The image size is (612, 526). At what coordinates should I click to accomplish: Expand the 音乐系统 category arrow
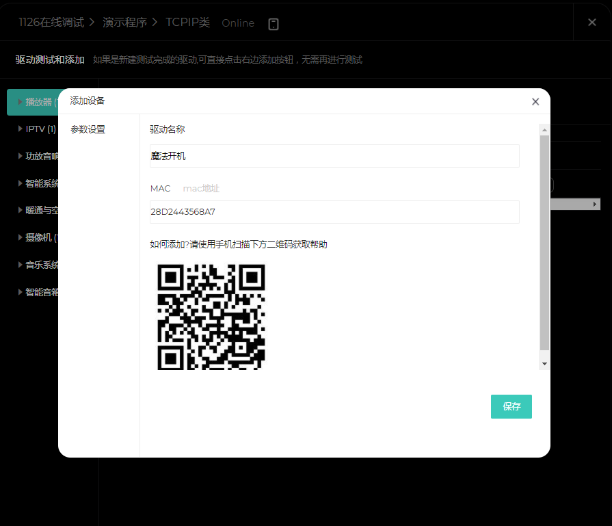point(21,265)
